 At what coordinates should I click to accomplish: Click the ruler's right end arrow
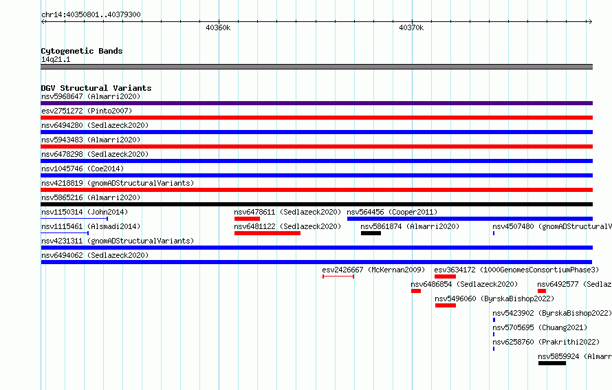590,22
